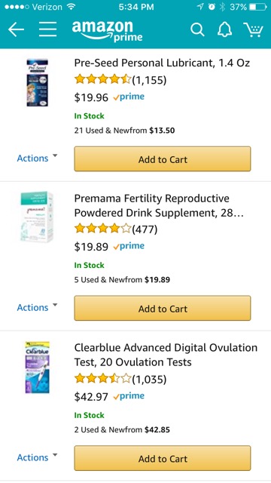Add Pre-Seed Personal Lubricant to cart
271x483 pixels.
(163, 159)
